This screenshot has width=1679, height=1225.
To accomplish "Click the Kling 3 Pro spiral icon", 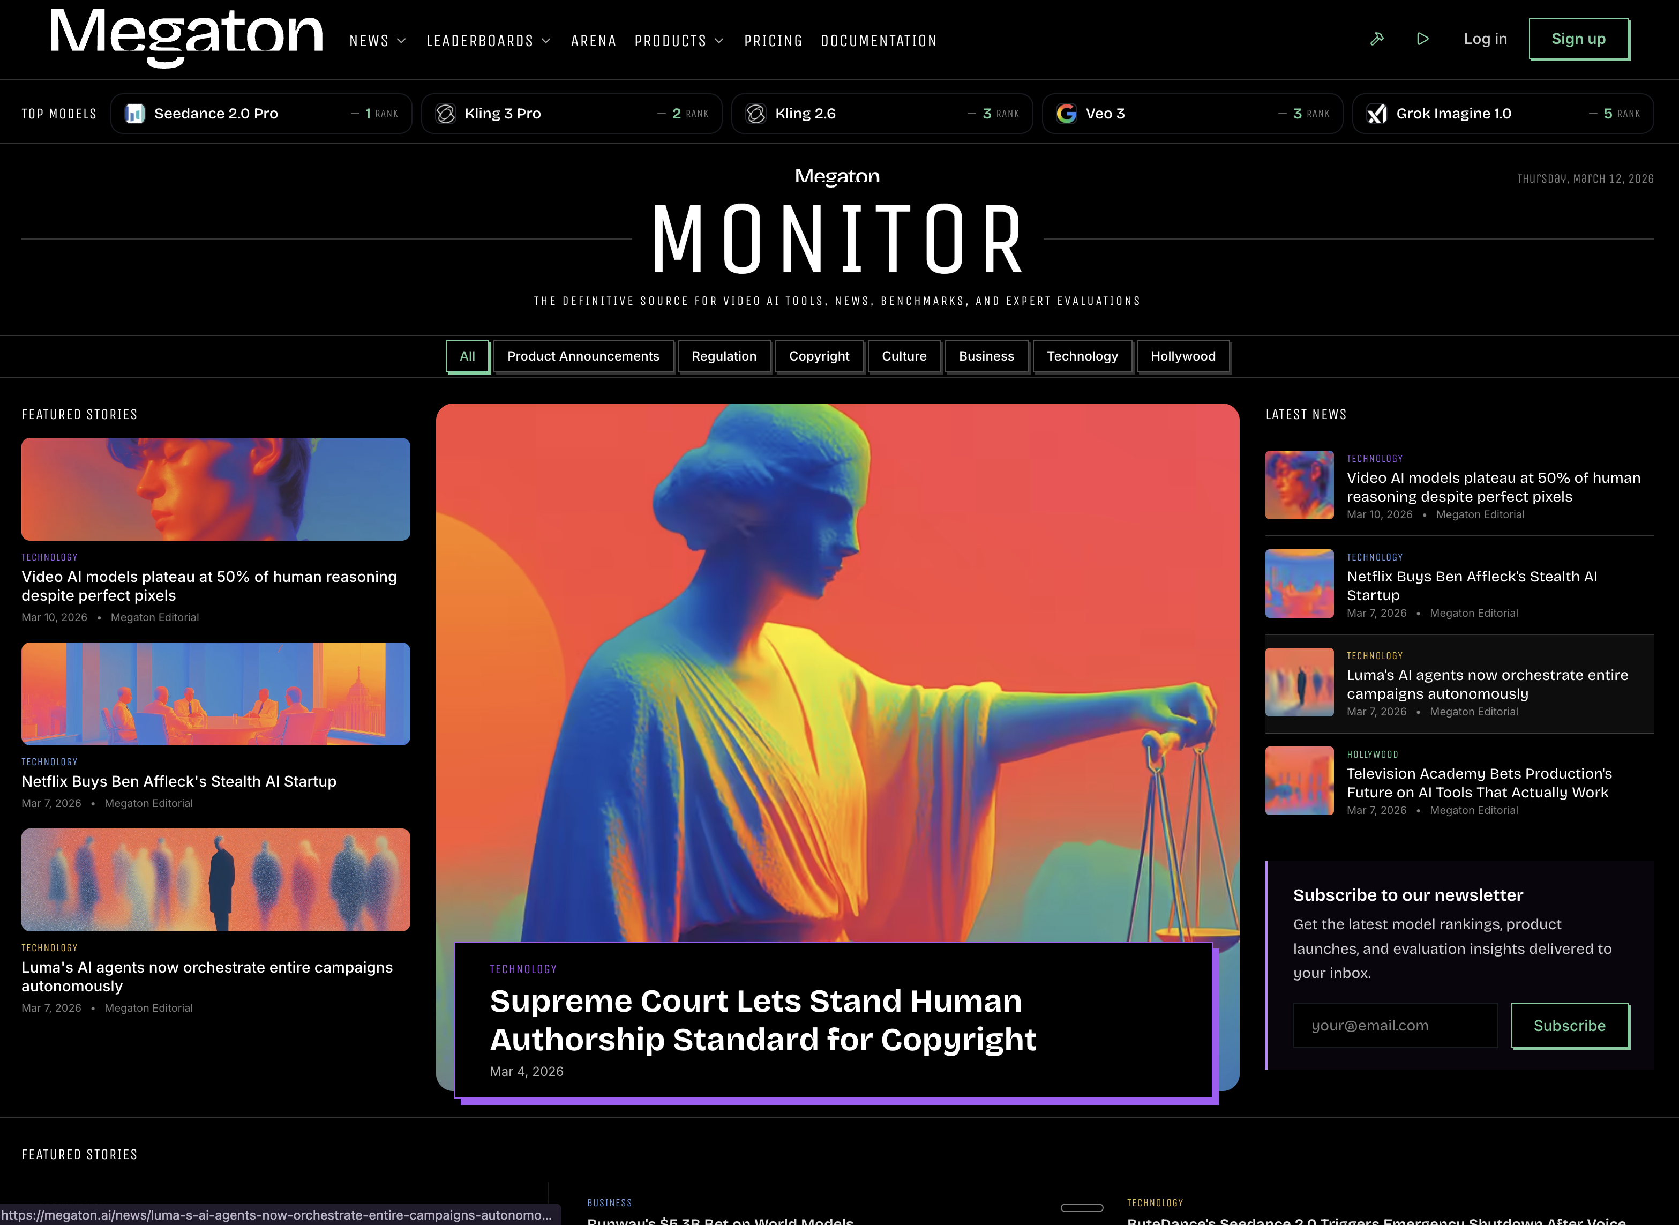I will [446, 113].
